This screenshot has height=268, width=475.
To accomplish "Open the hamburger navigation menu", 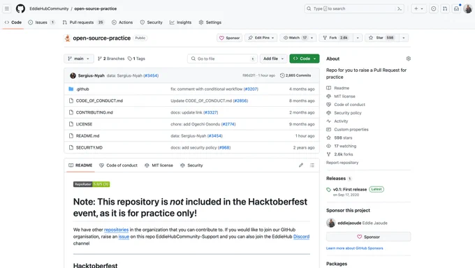I will click(7, 9).
